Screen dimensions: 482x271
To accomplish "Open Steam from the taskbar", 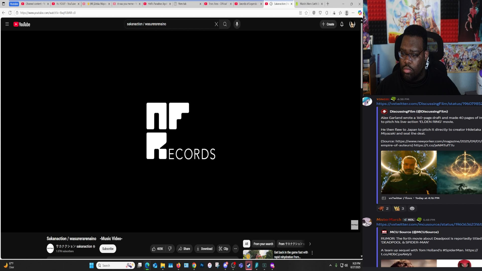I will (x=249, y=265).
